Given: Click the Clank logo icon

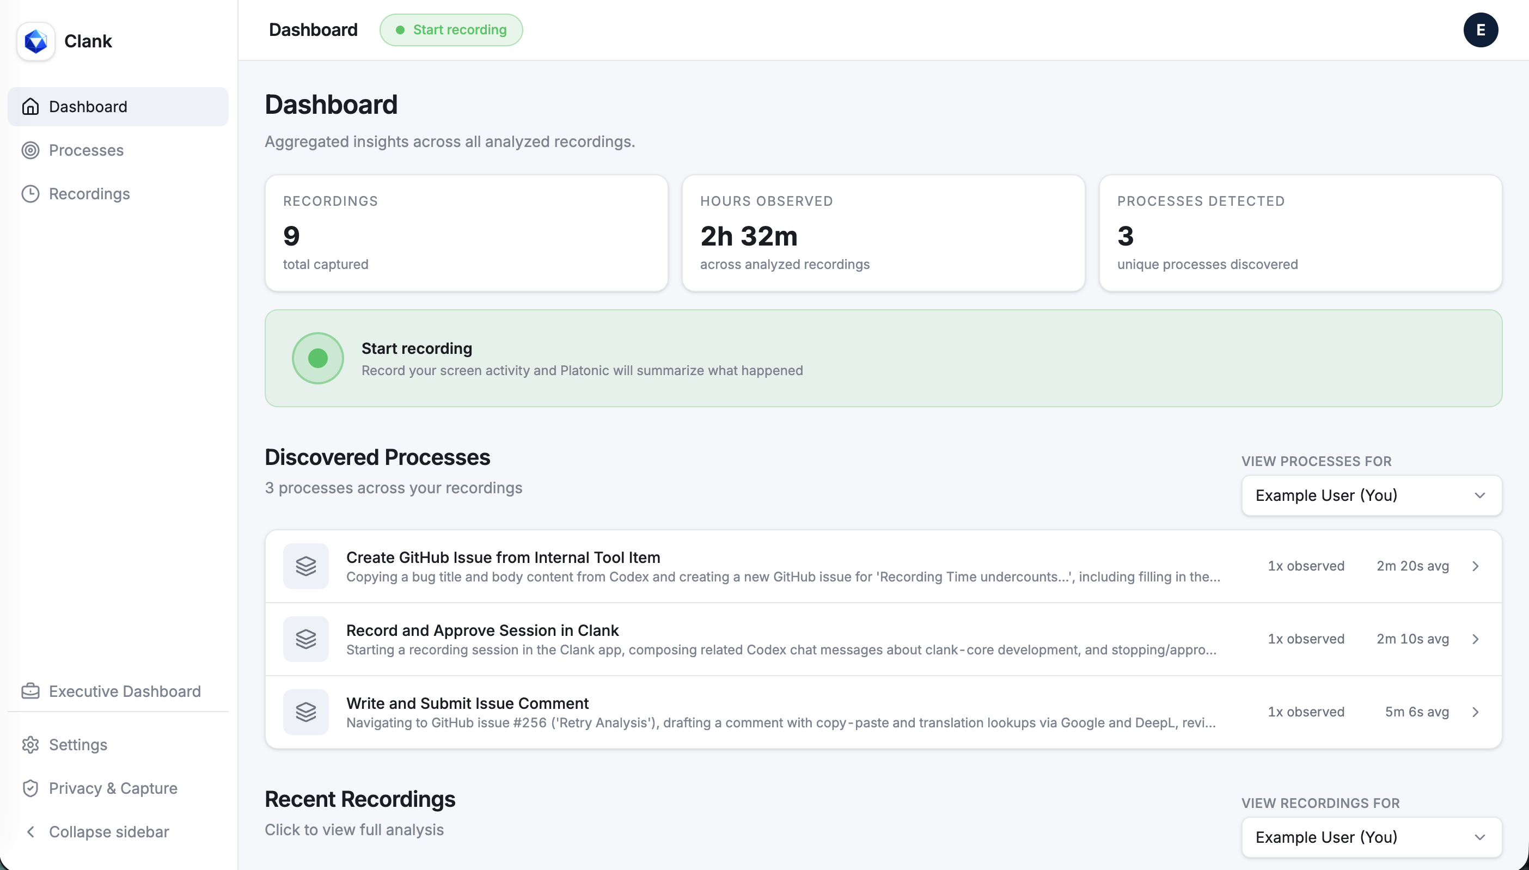Looking at the screenshot, I should [36, 41].
